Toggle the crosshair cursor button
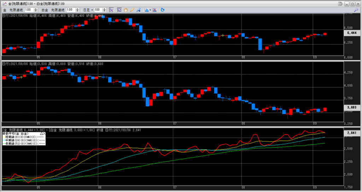The image size is (362, 192). tap(111, 10)
